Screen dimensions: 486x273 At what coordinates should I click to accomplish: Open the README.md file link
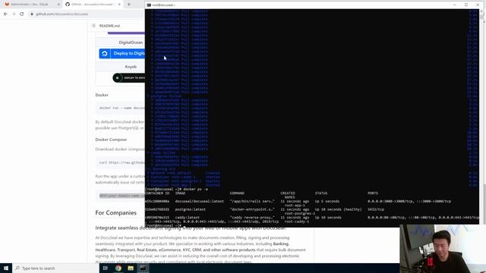tap(109, 26)
